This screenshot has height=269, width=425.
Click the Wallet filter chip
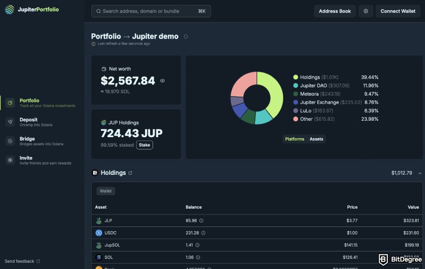(106, 191)
